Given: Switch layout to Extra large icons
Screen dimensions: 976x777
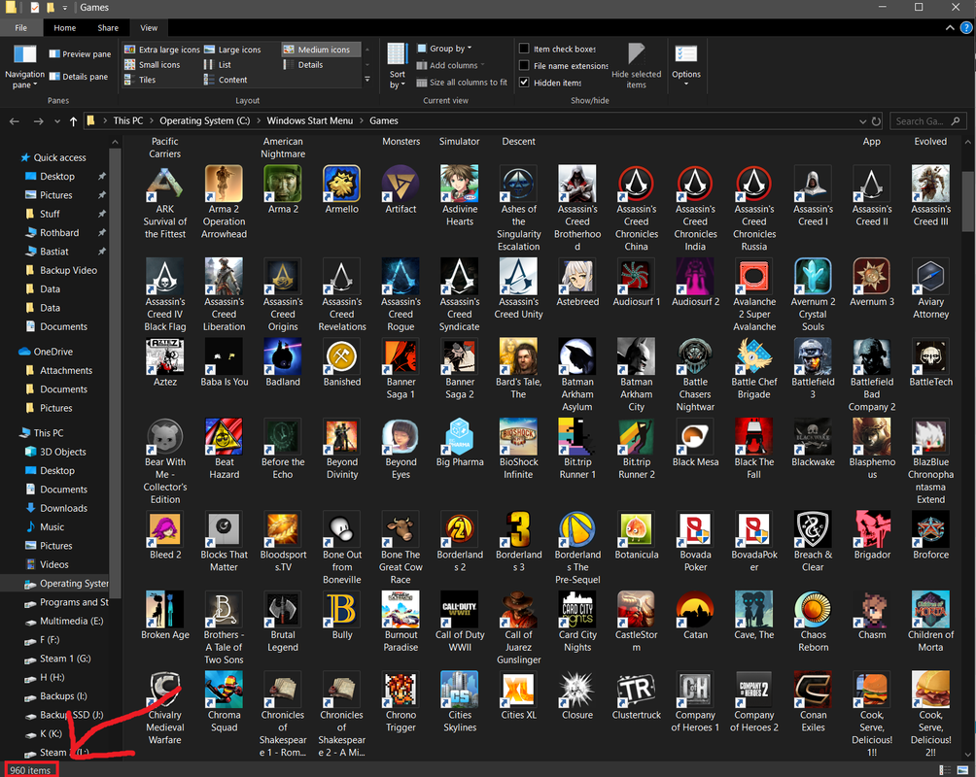Looking at the screenshot, I should [161, 50].
